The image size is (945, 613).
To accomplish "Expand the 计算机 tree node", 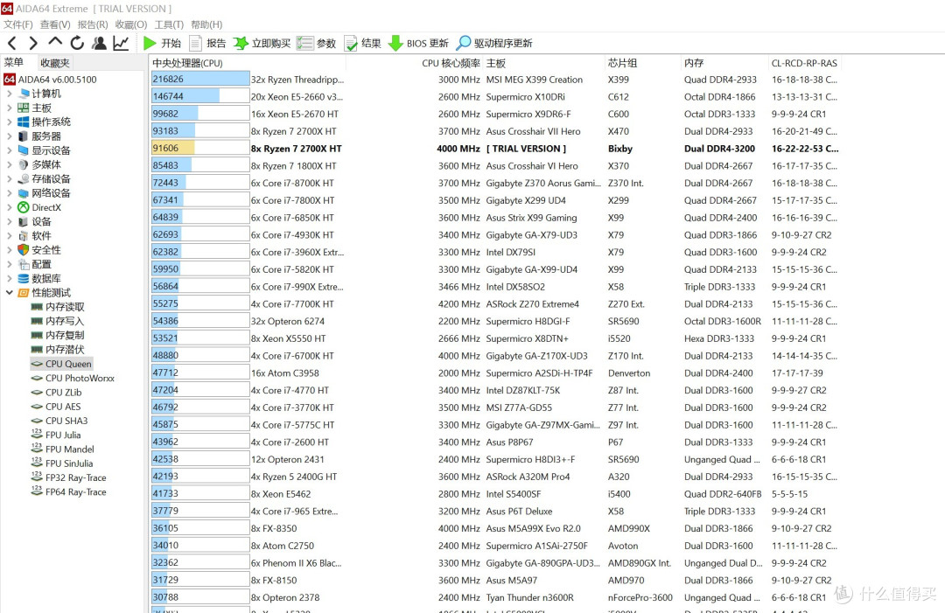I will click(9, 94).
